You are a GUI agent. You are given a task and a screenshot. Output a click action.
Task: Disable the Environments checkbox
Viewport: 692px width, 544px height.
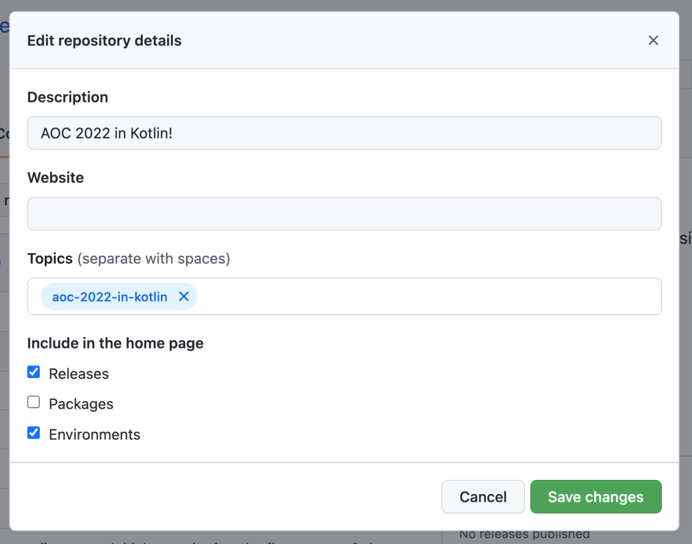click(33, 433)
